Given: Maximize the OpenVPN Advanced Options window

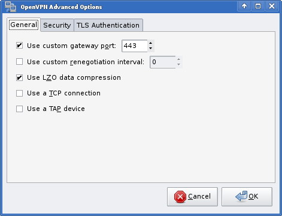Looking at the screenshot, I should (x=258, y=6).
